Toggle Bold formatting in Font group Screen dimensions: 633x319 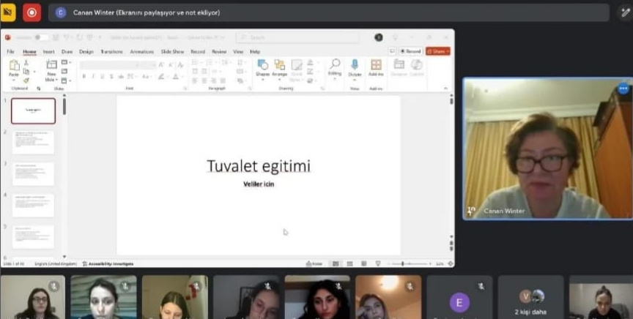pos(84,77)
